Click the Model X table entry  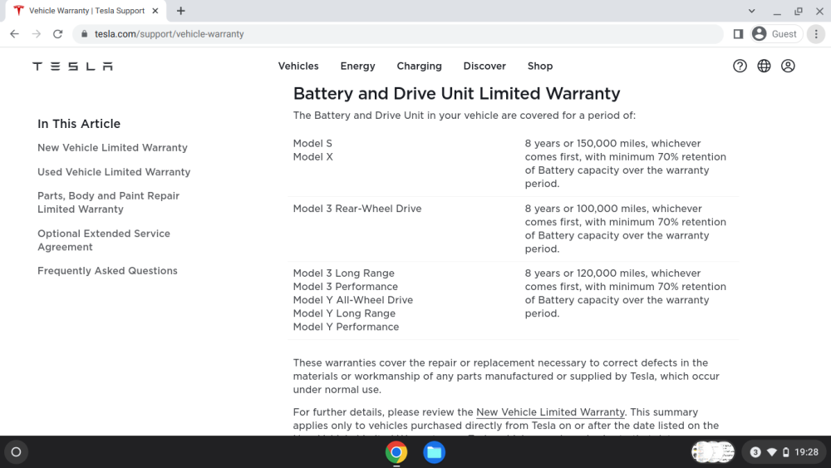(x=313, y=157)
